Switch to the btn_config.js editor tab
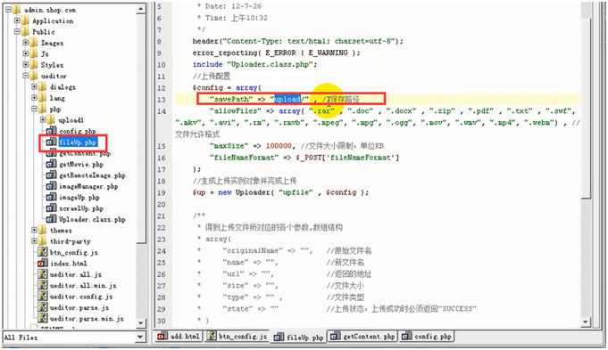 237,336
